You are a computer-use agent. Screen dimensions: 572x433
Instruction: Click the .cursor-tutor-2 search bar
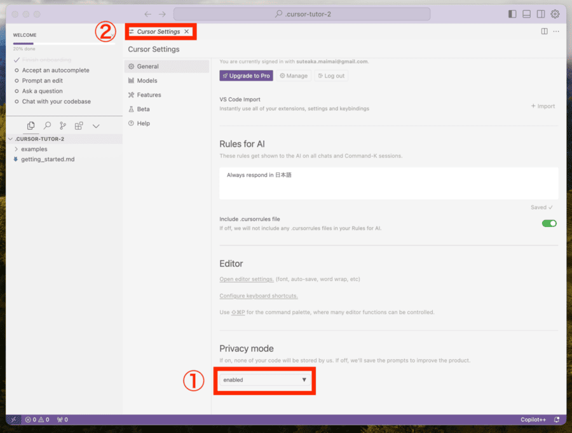point(302,14)
